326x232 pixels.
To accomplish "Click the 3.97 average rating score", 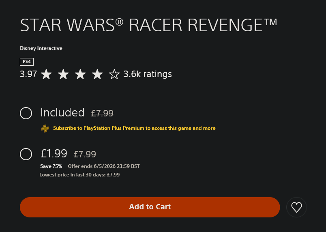I will 28,74.
